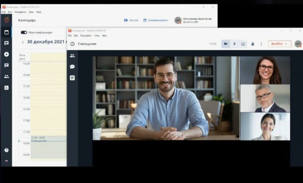Open Navigation menu in the meeting window

point(86,36)
